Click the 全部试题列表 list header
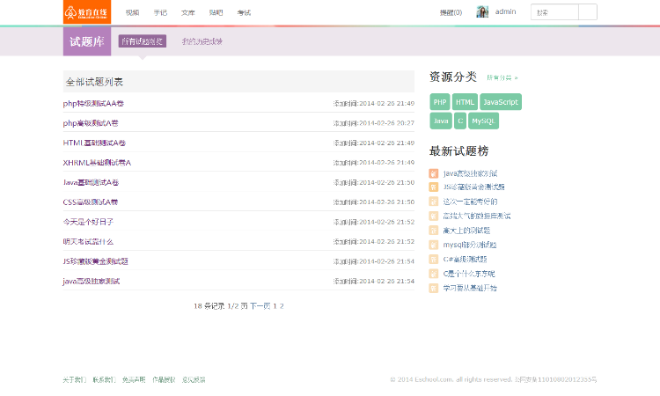The width and height of the screenshot is (660, 396). pos(238,82)
